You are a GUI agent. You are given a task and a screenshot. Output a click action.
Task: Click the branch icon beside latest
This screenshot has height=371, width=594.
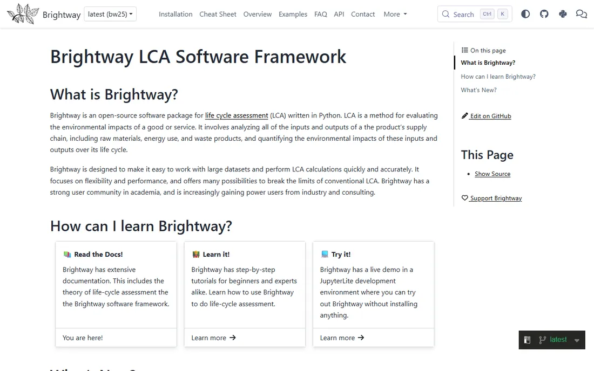pos(543,340)
